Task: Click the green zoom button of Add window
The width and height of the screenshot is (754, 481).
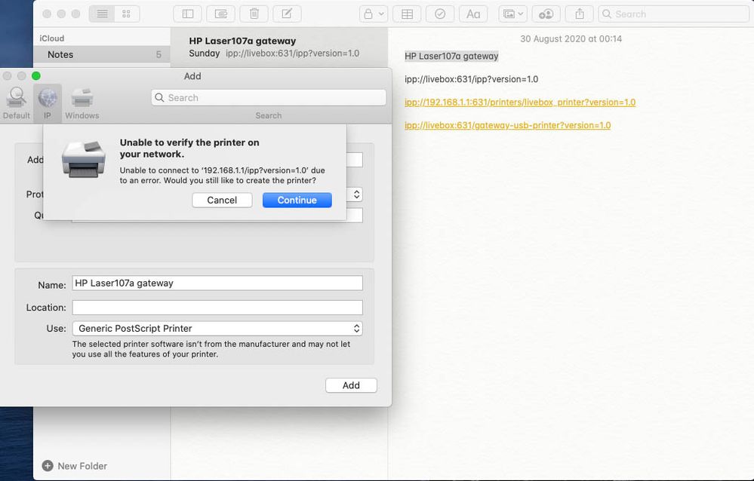Action: 36,76
